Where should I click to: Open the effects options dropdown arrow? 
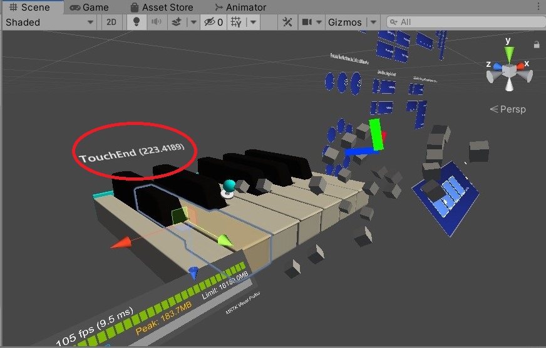[x=193, y=22]
